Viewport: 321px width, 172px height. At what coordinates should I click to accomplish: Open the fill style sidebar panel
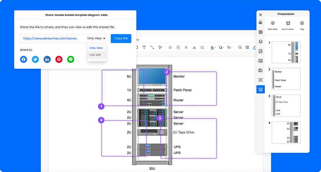[x=261, y=22]
